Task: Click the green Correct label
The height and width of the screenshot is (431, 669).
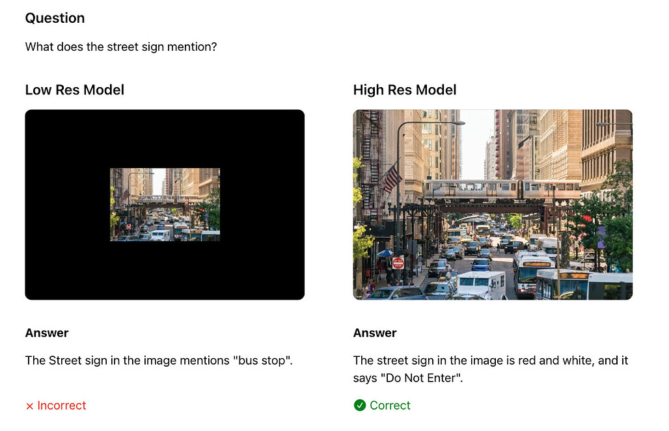Action: (x=390, y=406)
